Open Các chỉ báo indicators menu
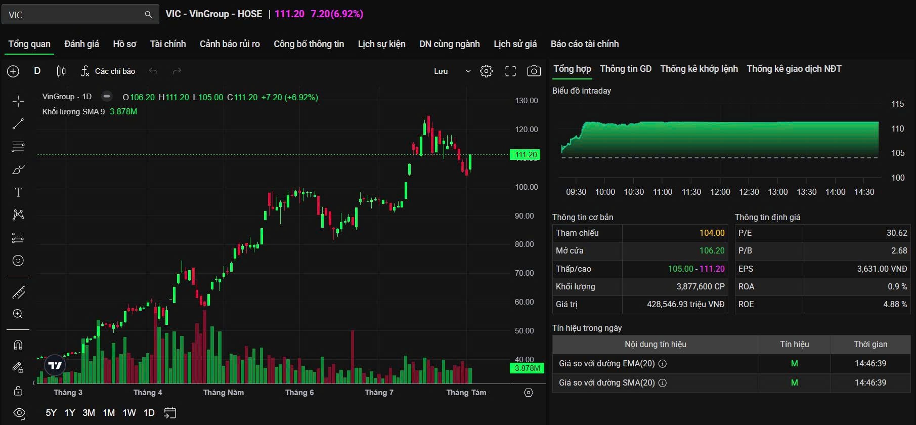This screenshot has height=425, width=916. [x=108, y=71]
